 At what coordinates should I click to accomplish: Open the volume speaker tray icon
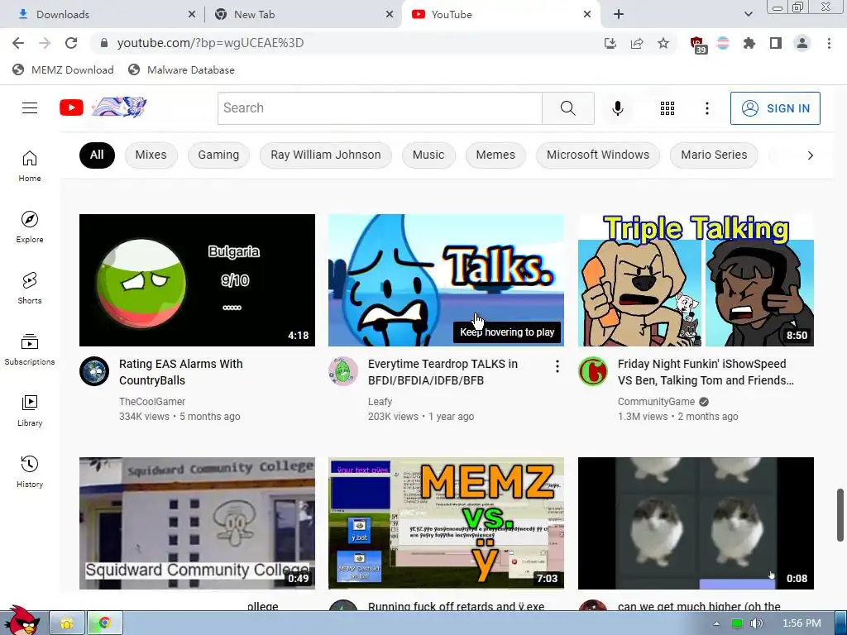(x=756, y=623)
